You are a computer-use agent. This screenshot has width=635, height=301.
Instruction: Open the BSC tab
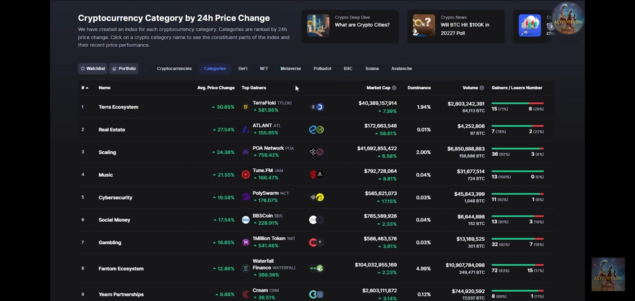tap(348, 69)
